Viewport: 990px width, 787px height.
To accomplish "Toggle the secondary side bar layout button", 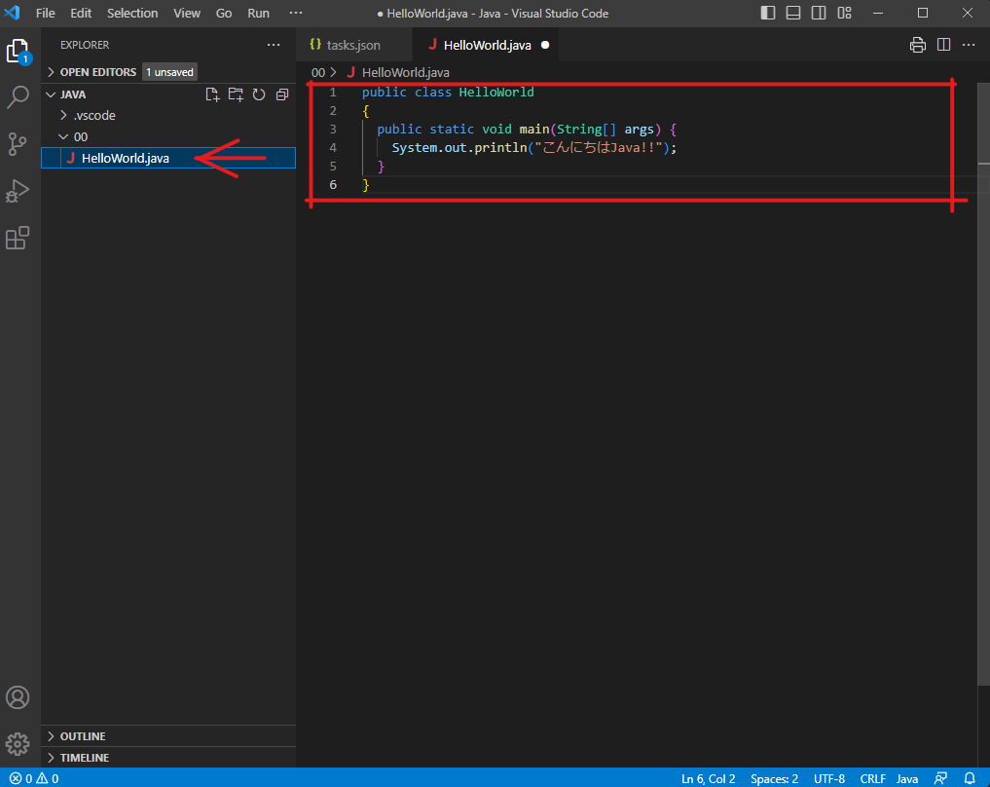I will tap(819, 13).
